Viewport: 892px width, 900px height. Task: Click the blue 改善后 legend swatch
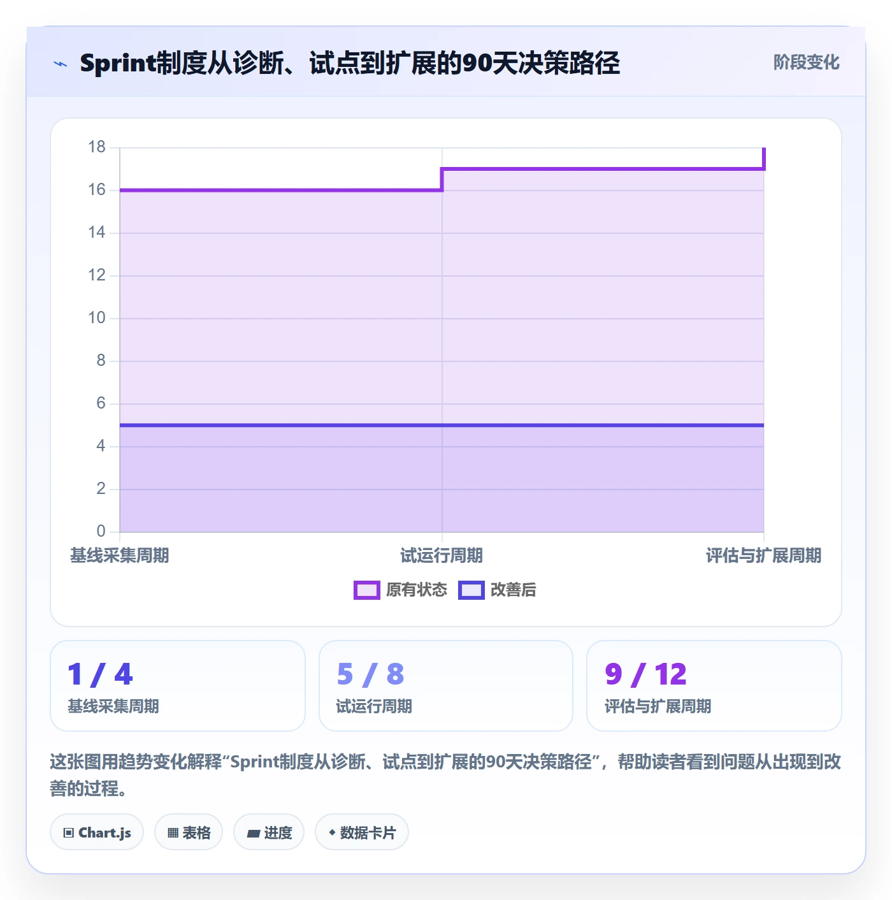471,590
